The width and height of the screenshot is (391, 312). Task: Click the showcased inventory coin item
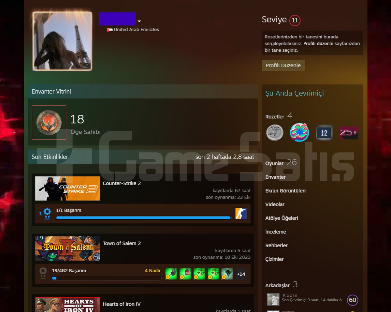click(49, 123)
